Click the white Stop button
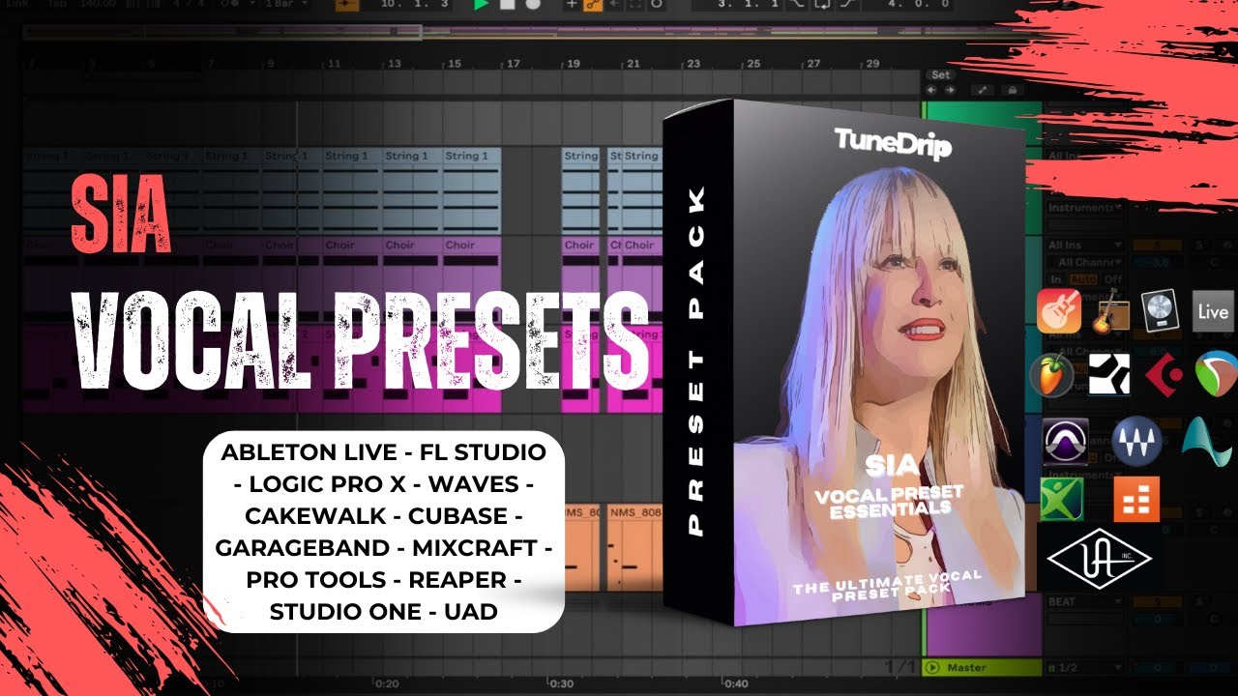This screenshot has height=696, width=1238. [507, 5]
